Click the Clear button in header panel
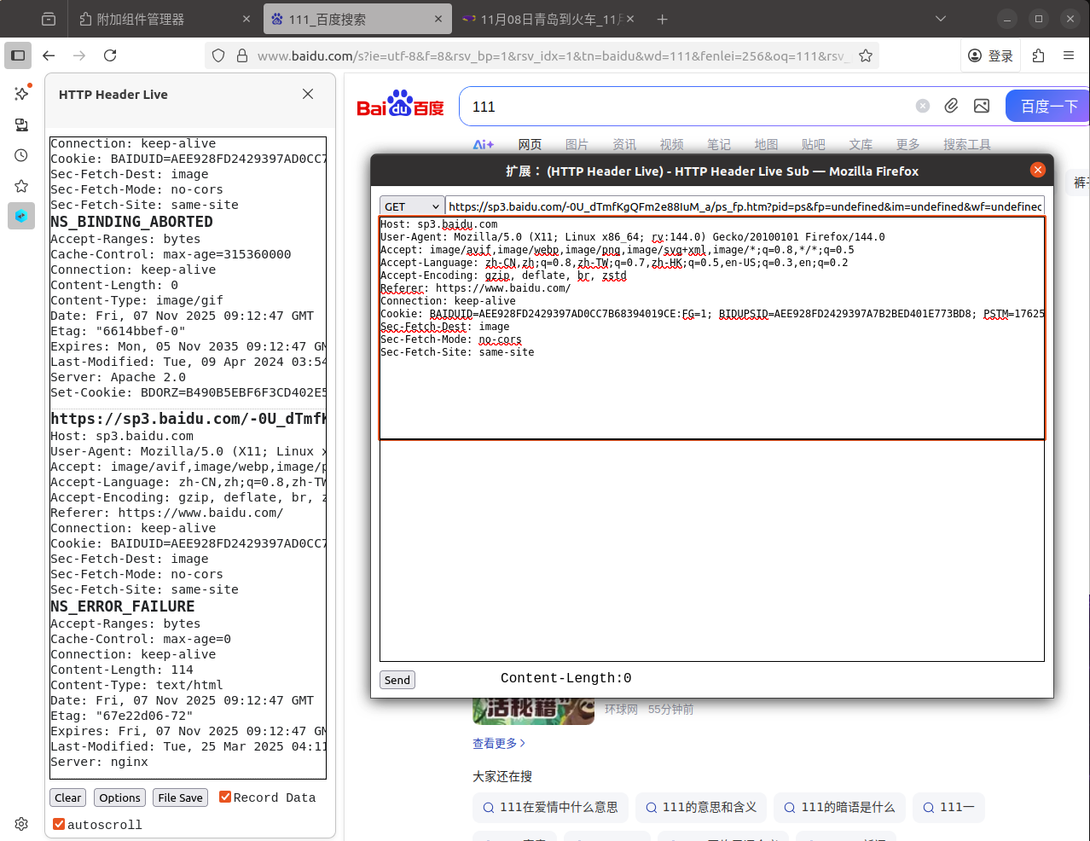1090x841 pixels. point(68,797)
